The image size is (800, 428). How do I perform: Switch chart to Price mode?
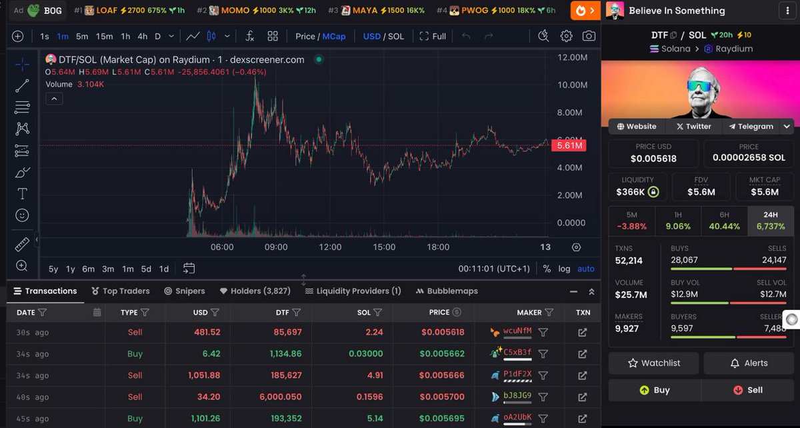[x=306, y=36]
